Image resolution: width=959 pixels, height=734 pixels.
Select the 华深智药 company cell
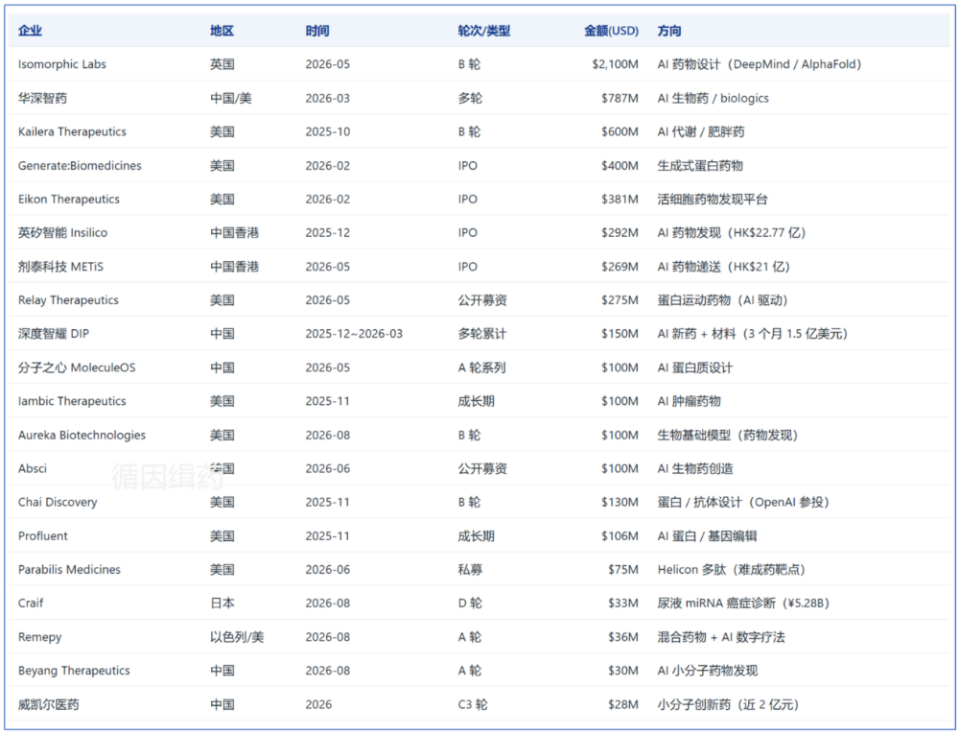click(x=42, y=98)
